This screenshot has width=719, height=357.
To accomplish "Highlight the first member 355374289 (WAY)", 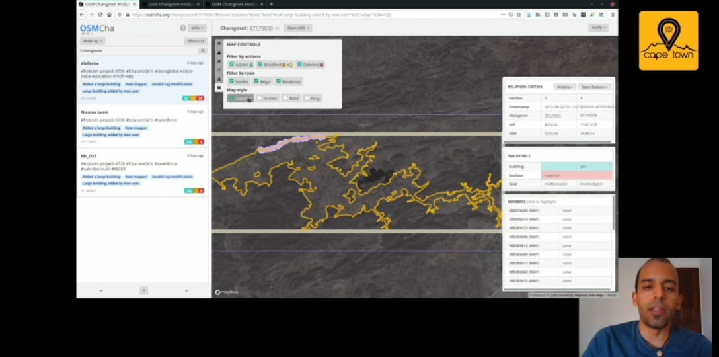I will coord(523,210).
